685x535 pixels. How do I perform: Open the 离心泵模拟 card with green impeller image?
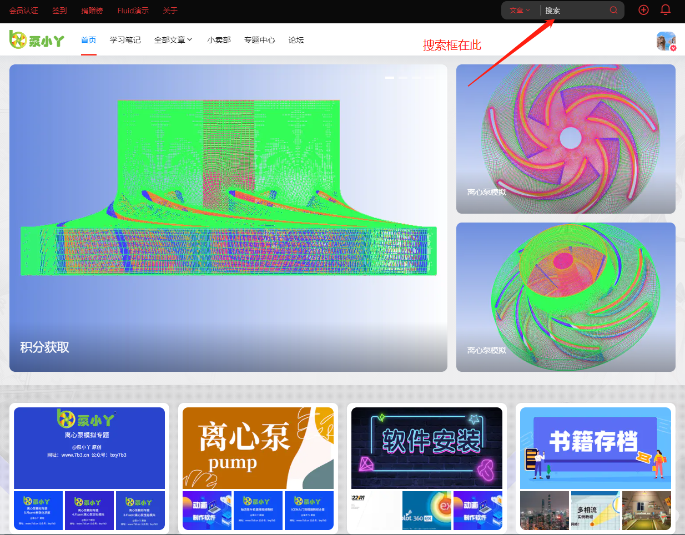566,297
